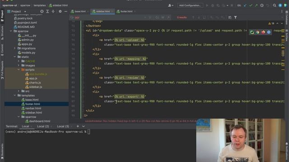This screenshot has height=162, width=289.
Task: Hide the Project tool window
Action: coord(66,11)
